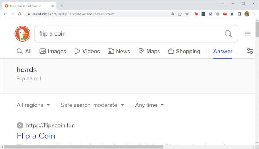Image resolution: width=259 pixels, height=149 pixels.
Task: Open the Chrome profile avatar
Action: 247,14
